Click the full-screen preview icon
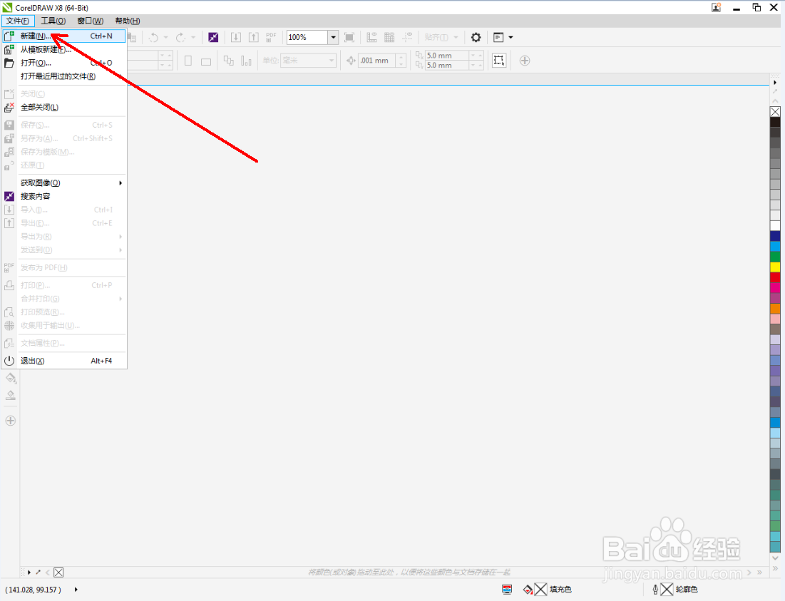The image size is (785, 601). 349,37
